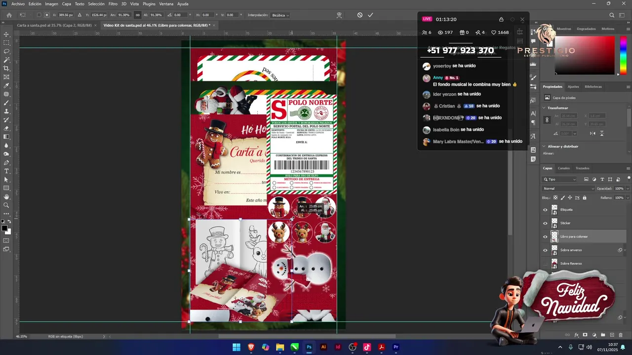Open Premiere Pro from the taskbar

point(395,347)
